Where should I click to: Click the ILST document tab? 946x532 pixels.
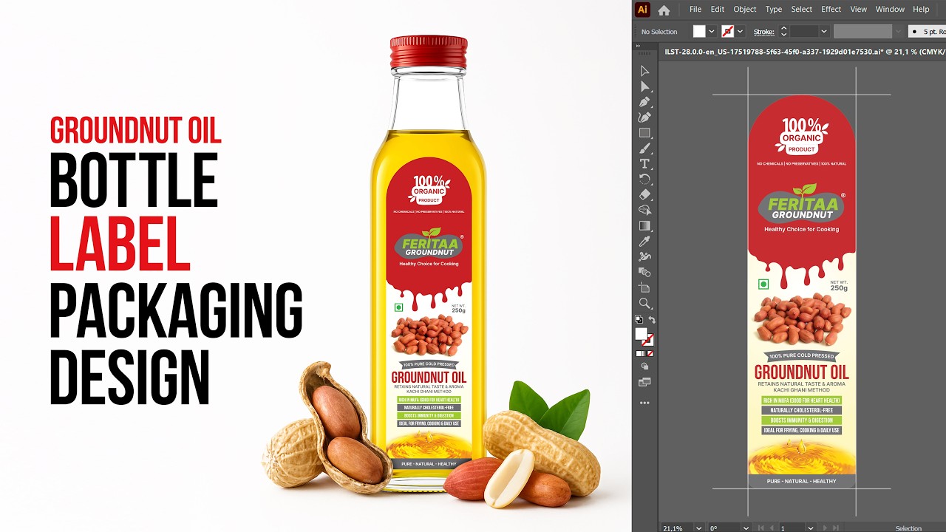(x=804, y=52)
